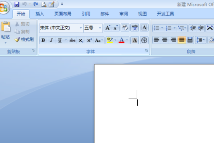
Task: Open underline style dropdown
Action: tap(66, 40)
